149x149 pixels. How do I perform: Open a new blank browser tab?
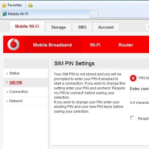click(94, 14)
